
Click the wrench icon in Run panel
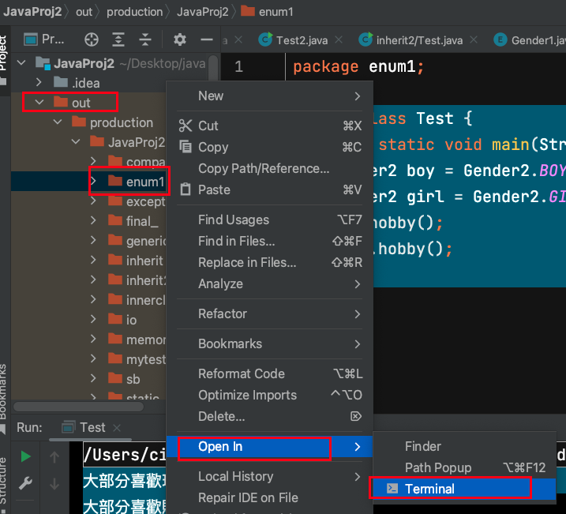click(25, 482)
